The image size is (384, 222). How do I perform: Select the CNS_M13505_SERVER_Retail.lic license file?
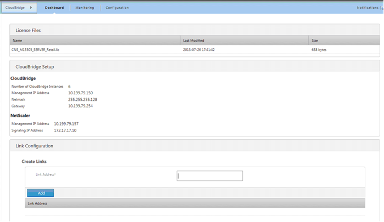click(35, 50)
